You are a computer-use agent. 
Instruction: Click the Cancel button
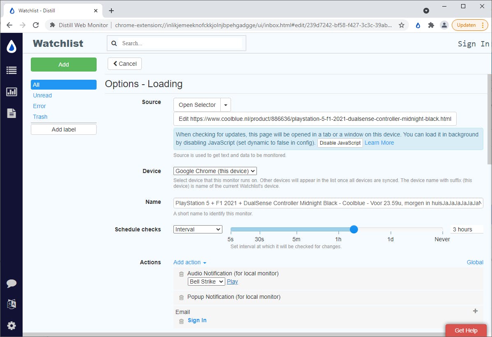click(x=125, y=64)
